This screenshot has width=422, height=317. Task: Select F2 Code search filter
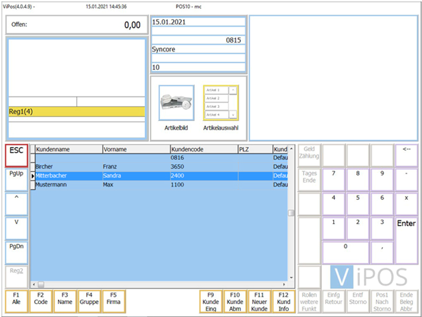41,302
